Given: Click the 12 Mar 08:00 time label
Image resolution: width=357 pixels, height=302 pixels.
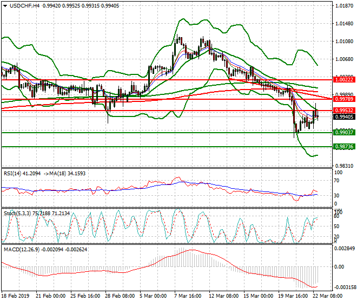Looking at the screenshot, I should tap(223, 296).
